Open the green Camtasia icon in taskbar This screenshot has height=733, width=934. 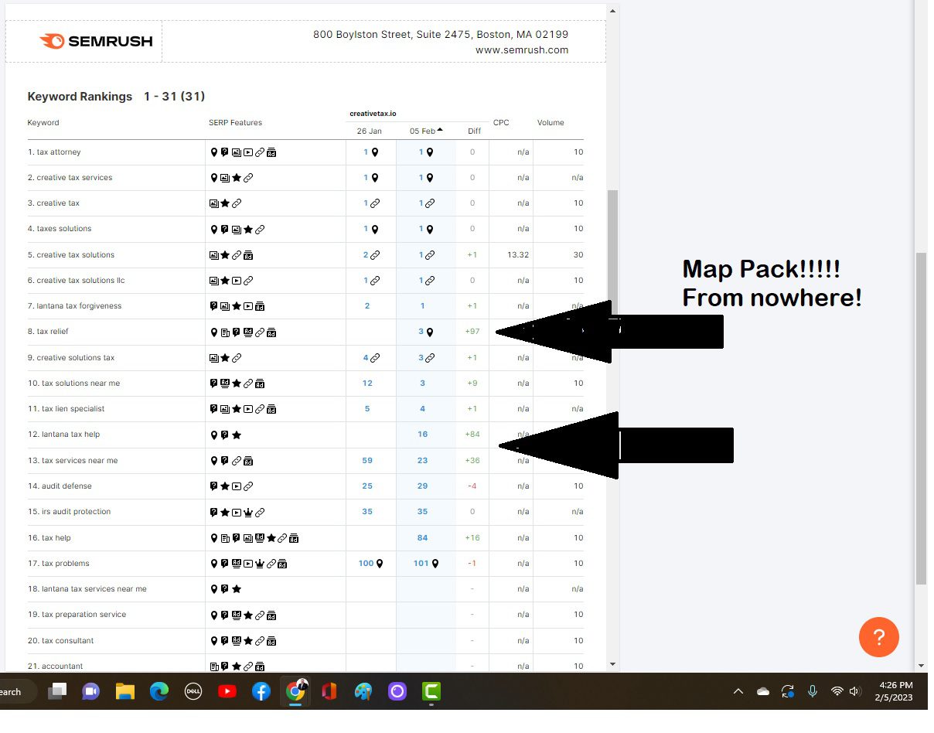point(431,691)
